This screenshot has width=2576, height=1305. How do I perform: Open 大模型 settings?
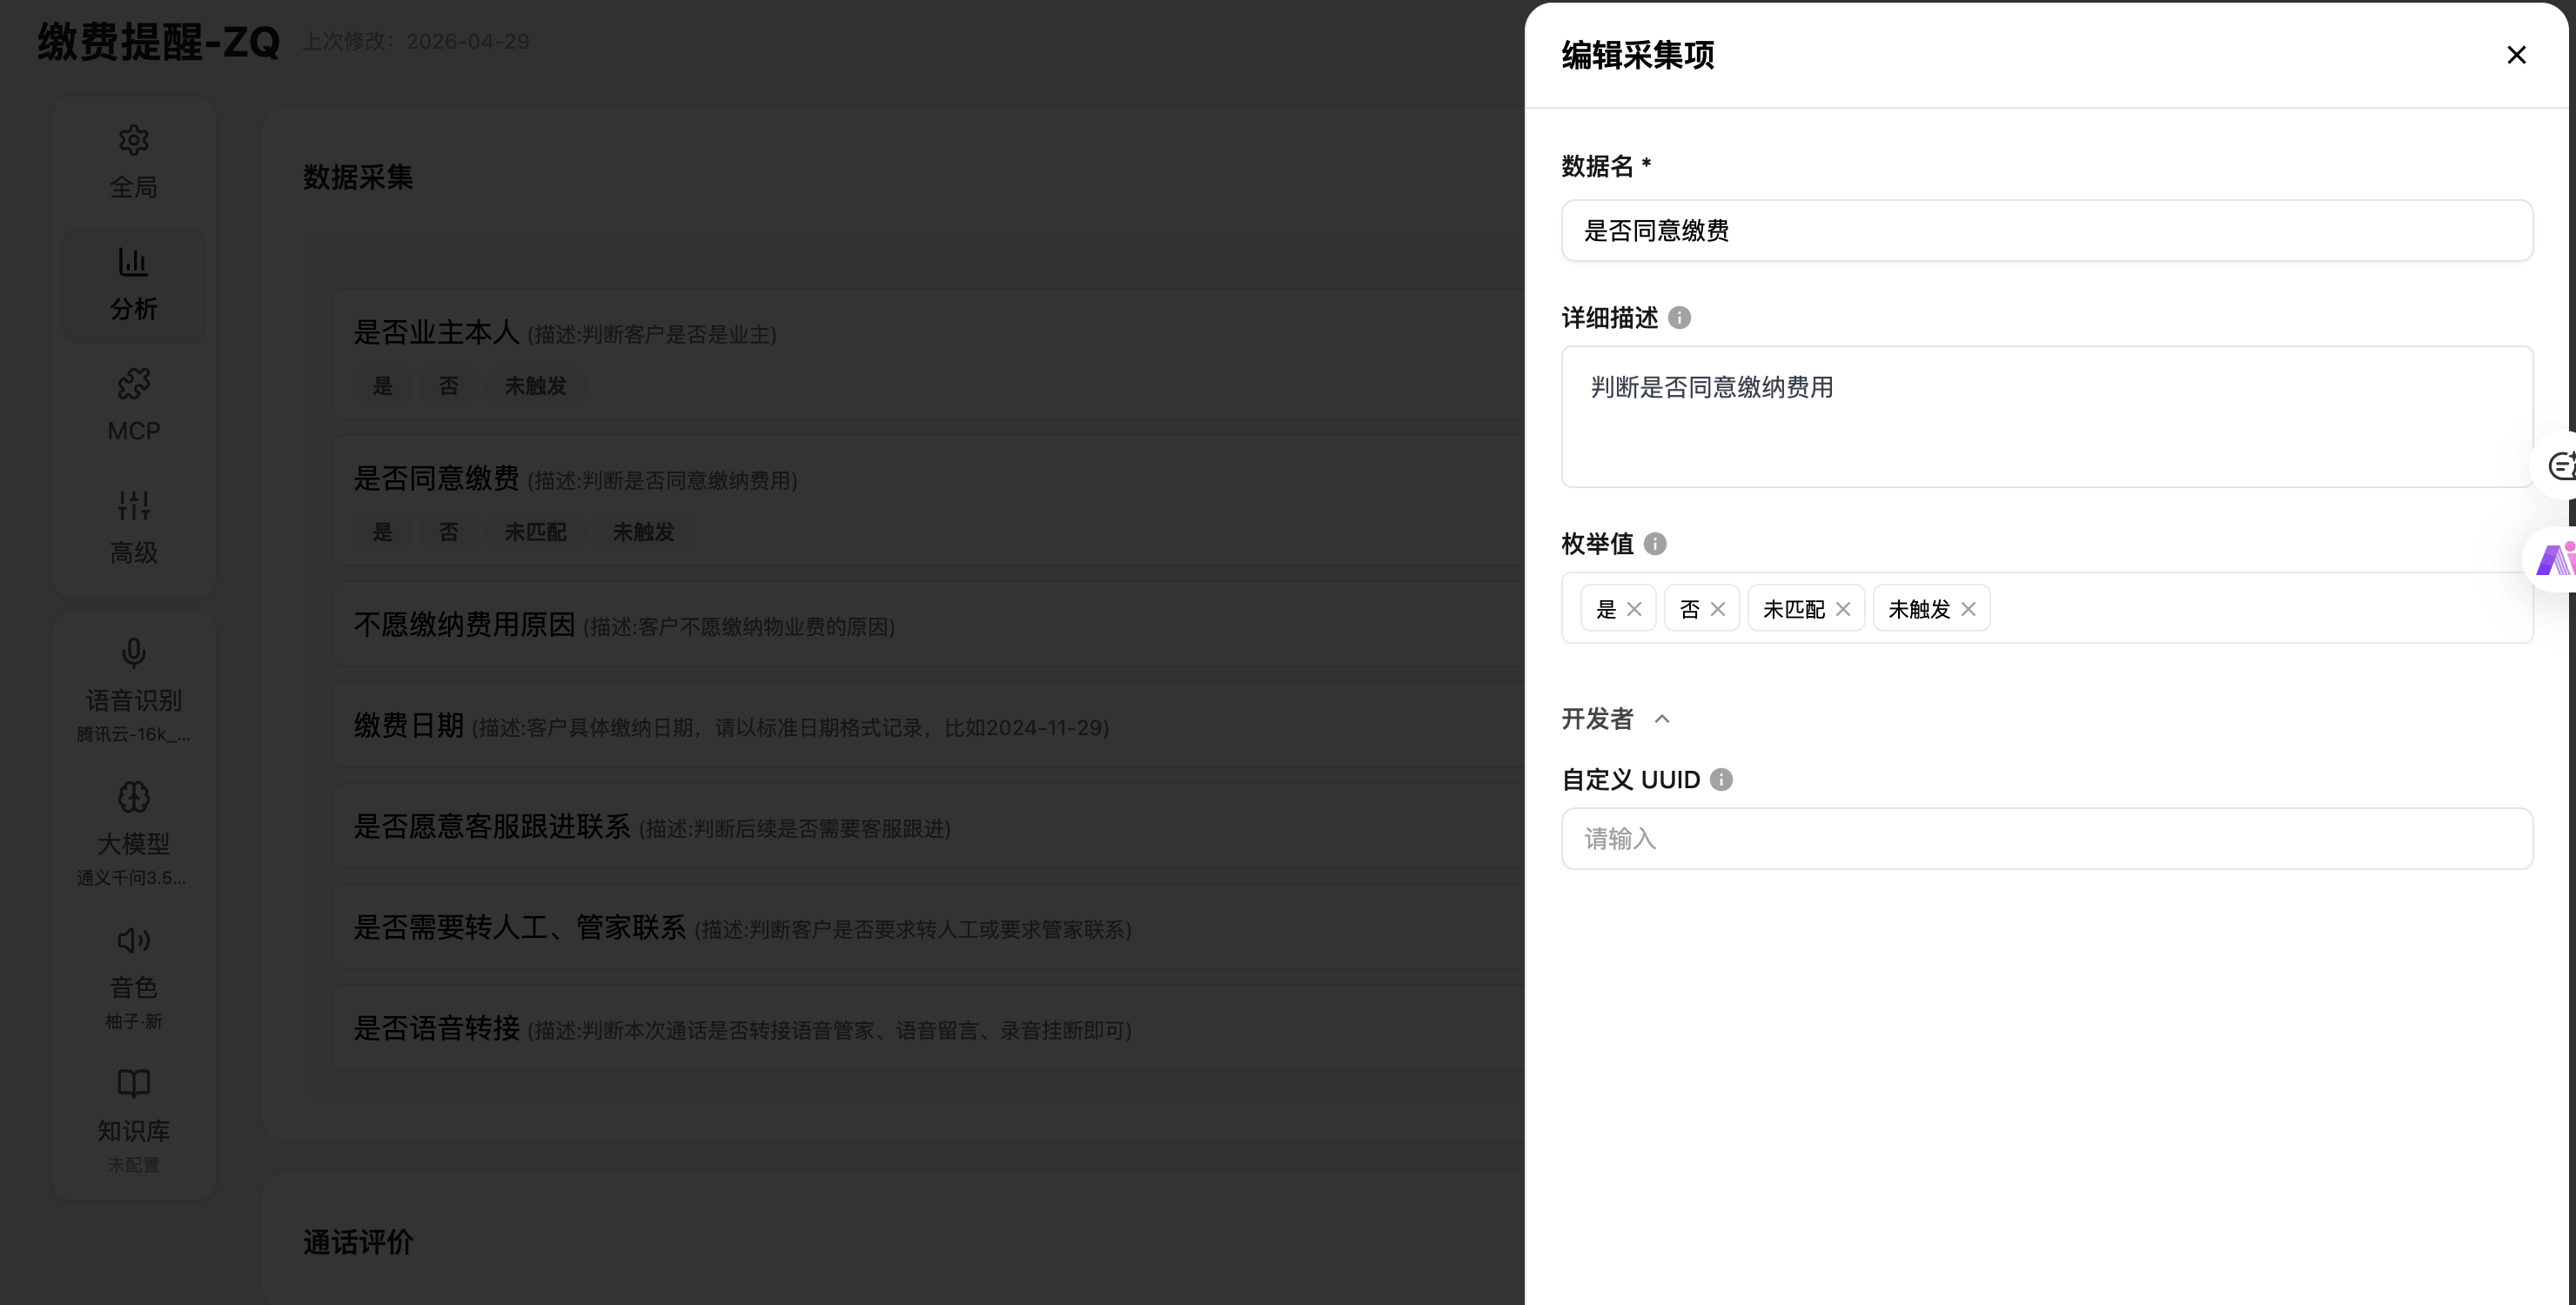point(134,833)
